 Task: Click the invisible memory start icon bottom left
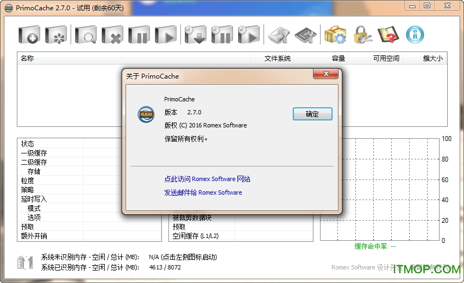[25, 262]
